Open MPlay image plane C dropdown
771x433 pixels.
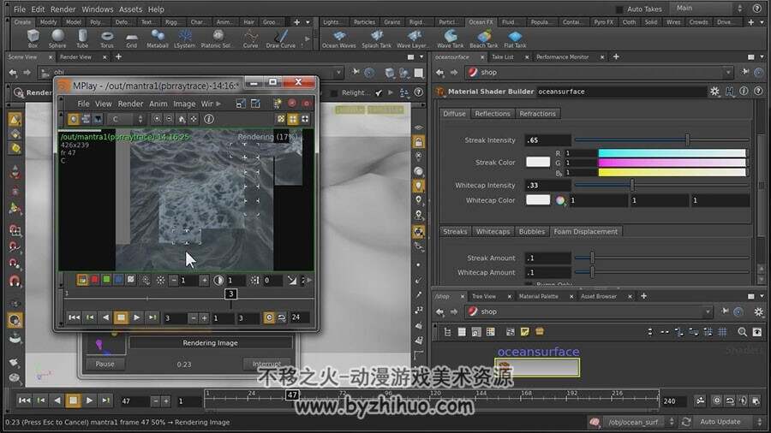click(x=127, y=119)
